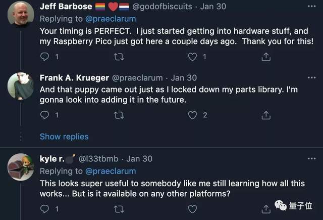Like Jeff Barbose's tweet
Screen dimensions: 323x220
tap(192, 57)
